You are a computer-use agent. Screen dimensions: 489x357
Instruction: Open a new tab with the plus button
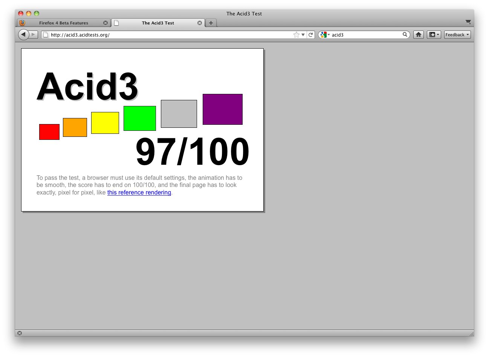tap(211, 23)
